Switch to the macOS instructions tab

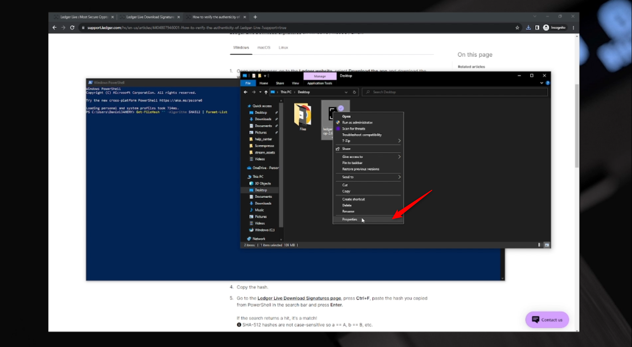coord(264,48)
